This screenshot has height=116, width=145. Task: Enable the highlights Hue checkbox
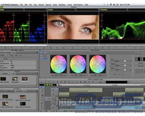coord(89,75)
